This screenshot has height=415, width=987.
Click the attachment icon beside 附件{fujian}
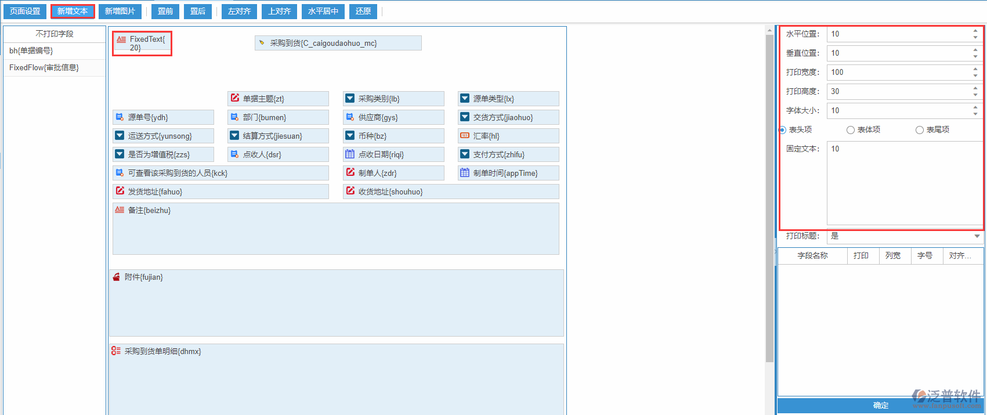point(116,277)
